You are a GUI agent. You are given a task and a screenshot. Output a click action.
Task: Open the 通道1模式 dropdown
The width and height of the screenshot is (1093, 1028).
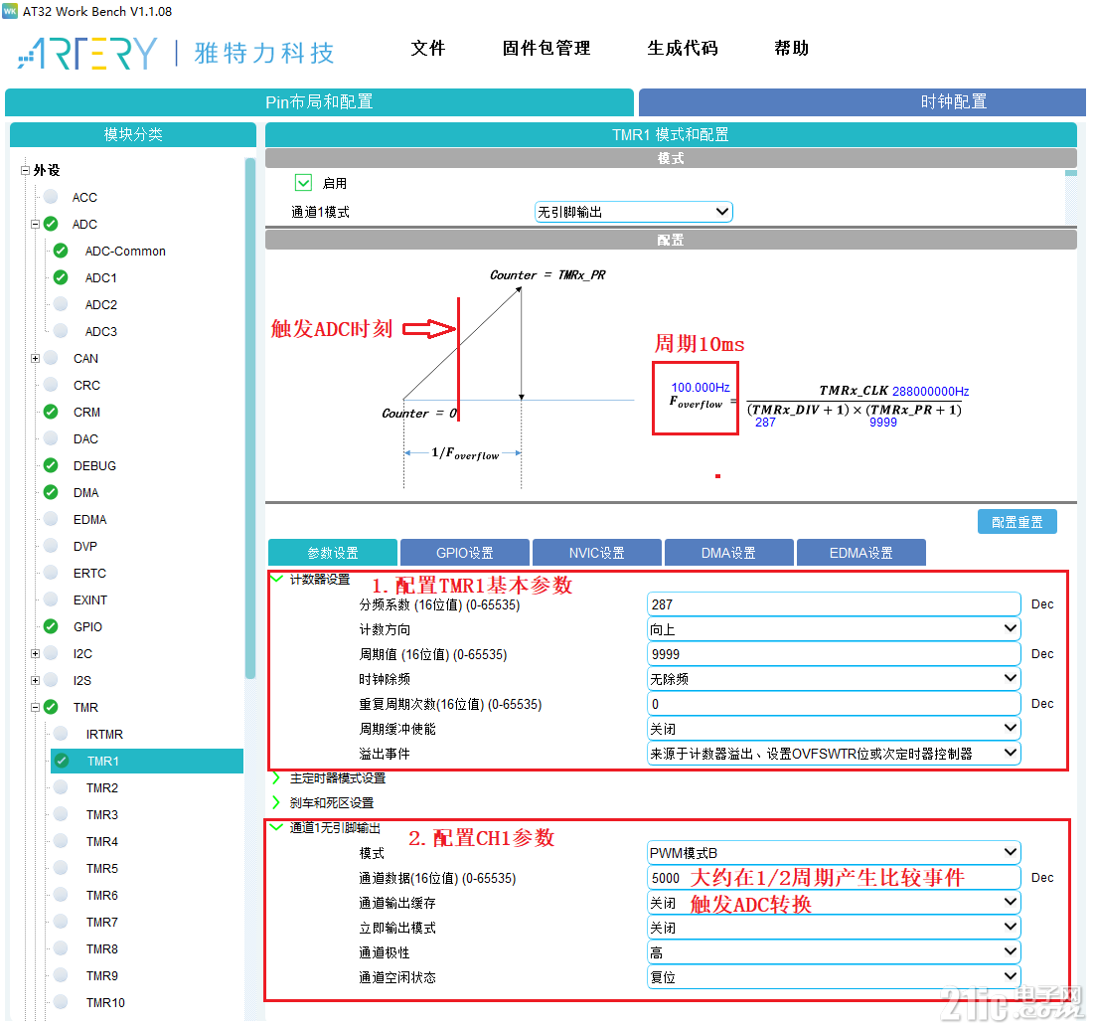(x=633, y=212)
